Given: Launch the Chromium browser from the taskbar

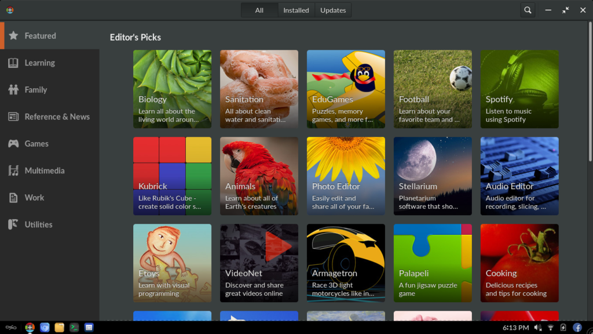Looking at the screenshot, I should [45, 328].
